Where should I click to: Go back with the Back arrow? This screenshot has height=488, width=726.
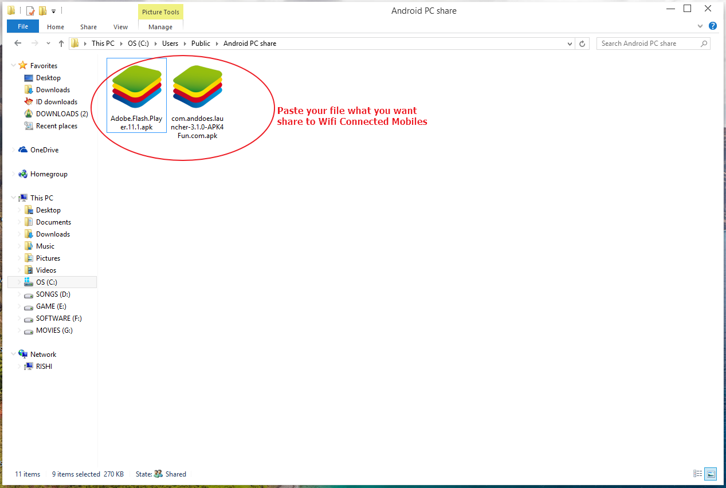[18, 44]
